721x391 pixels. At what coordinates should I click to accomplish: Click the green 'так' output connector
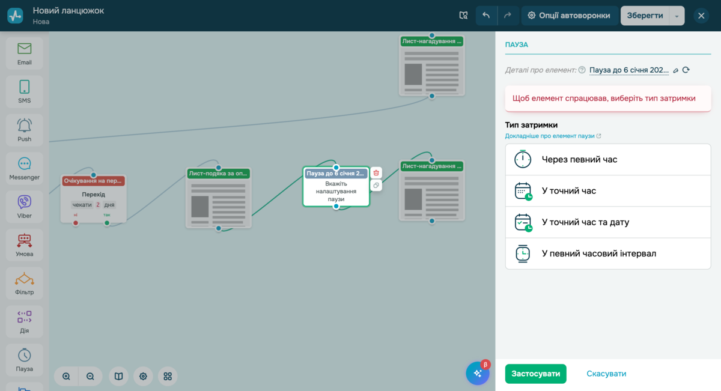click(x=107, y=223)
